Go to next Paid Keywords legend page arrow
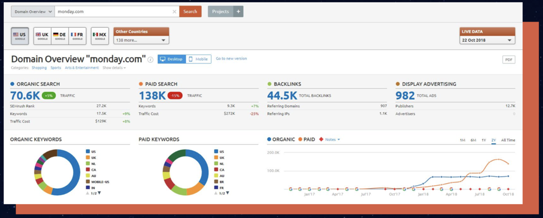This screenshot has height=218, width=543. 228,193
